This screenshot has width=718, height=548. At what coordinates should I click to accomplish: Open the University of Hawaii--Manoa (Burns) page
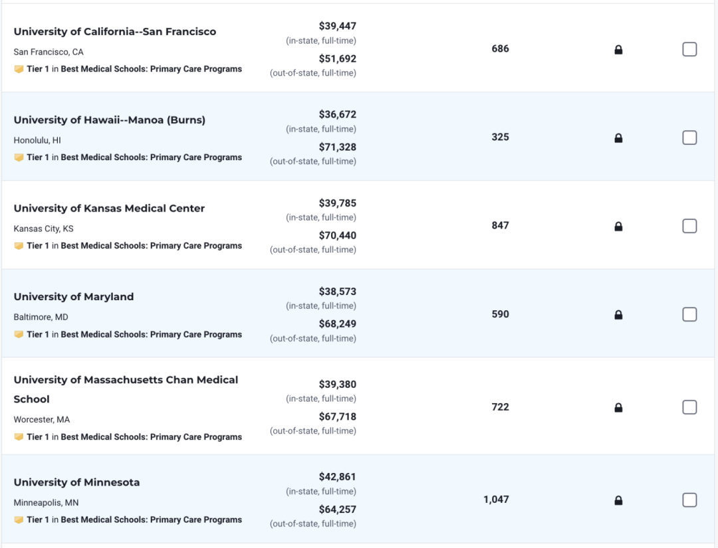tap(110, 120)
